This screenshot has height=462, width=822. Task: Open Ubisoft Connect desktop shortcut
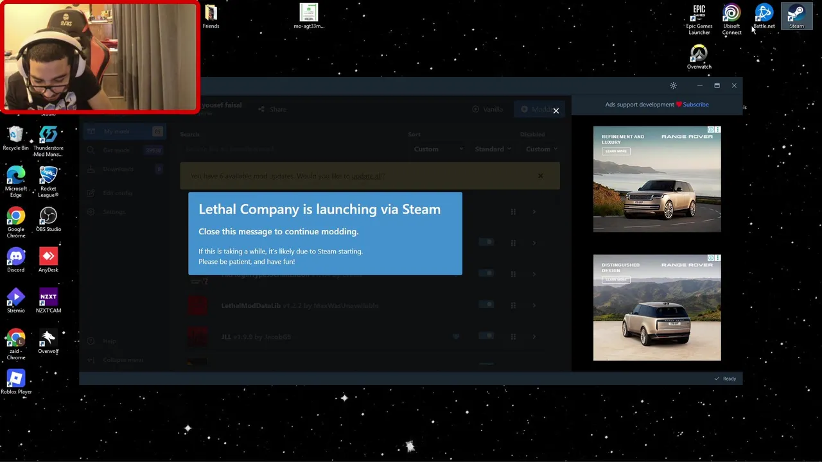[731, 19]
